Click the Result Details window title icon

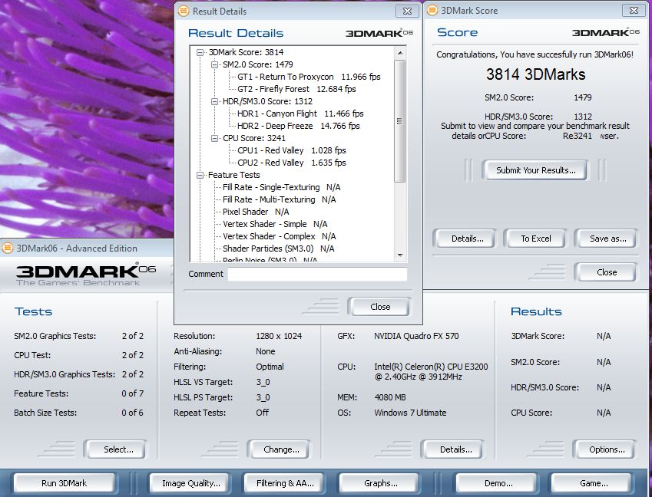[183, 11]
